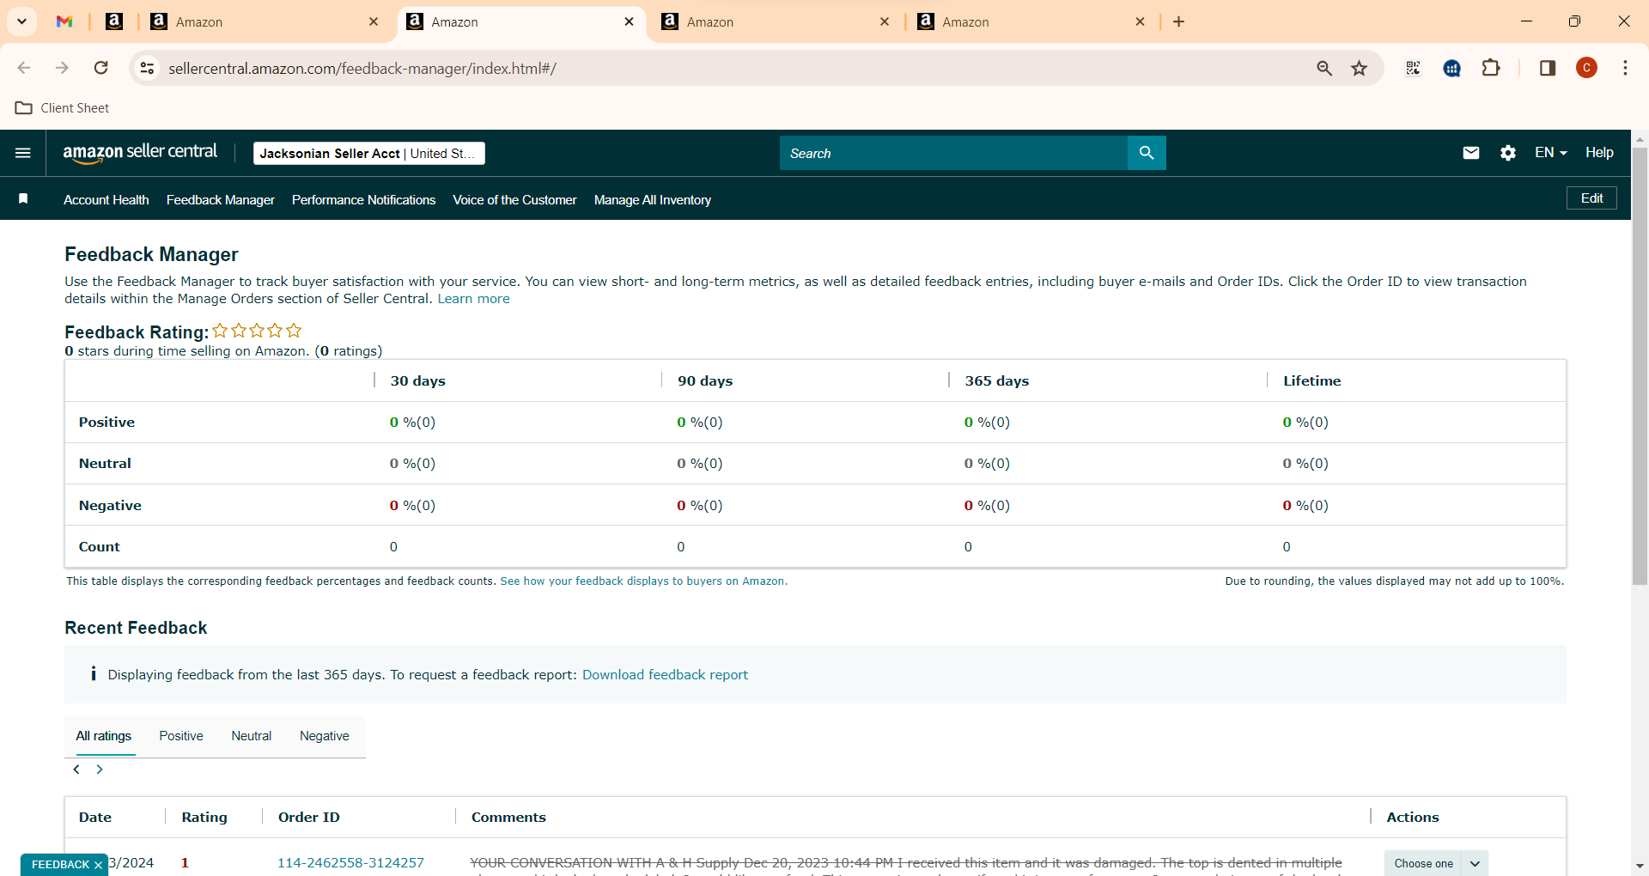
Task: Toggle the browser side panel icon
Action: coord(1548,68)
